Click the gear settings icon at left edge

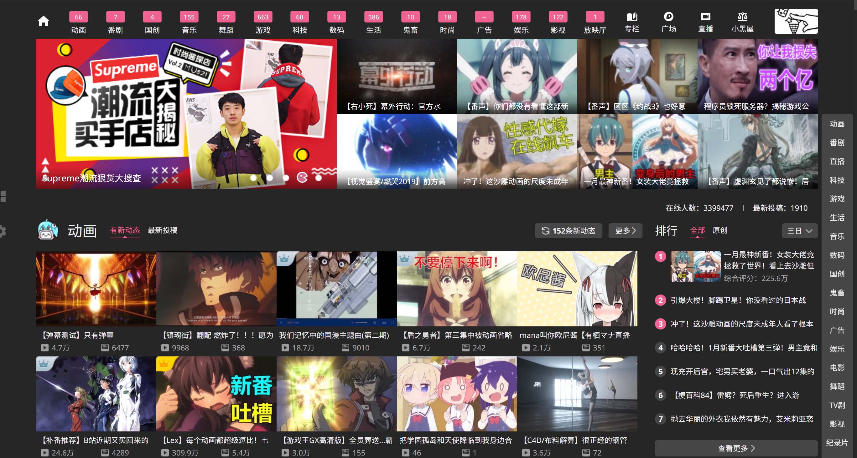[x=3, y=231]
